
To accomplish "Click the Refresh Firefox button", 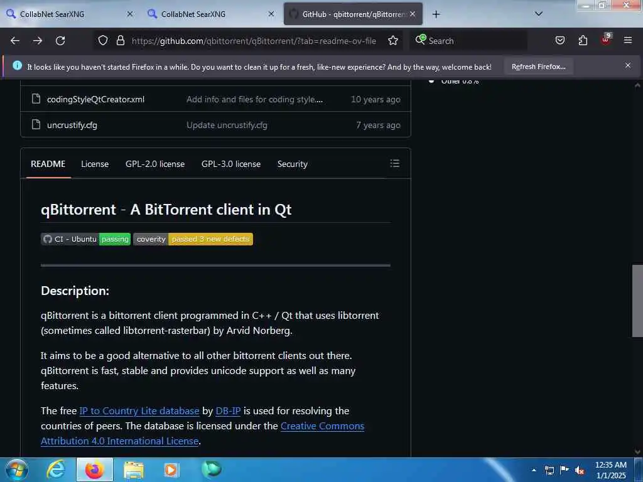I will (x=538, y=67).
